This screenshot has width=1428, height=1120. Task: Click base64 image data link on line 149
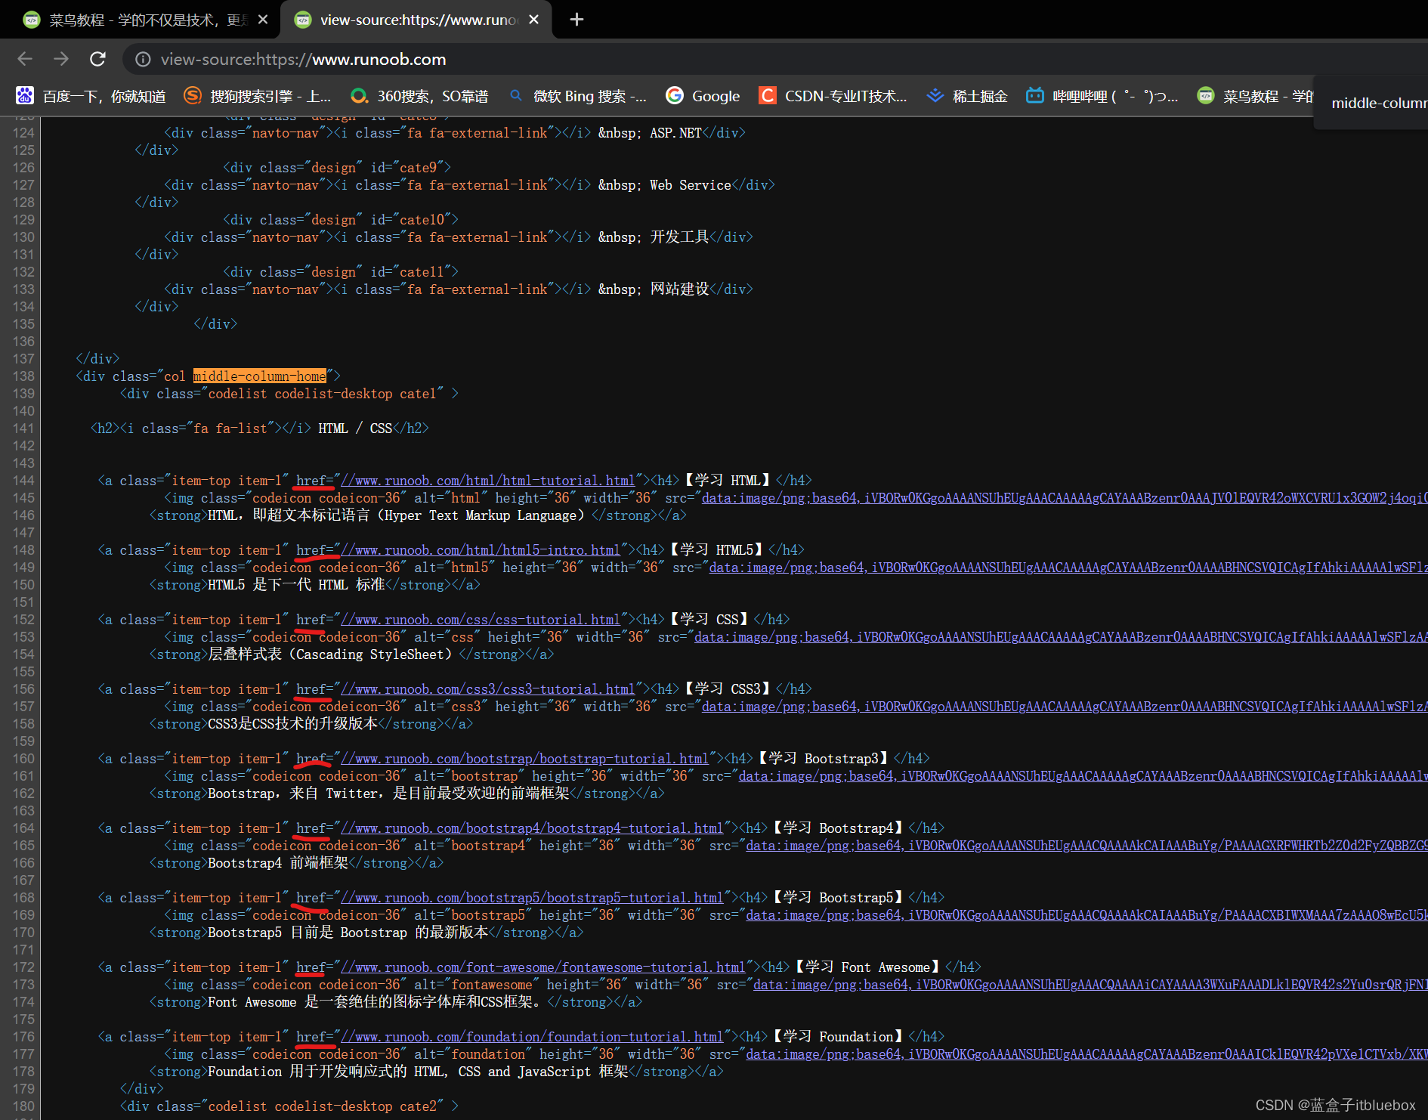pos(1068,568)
